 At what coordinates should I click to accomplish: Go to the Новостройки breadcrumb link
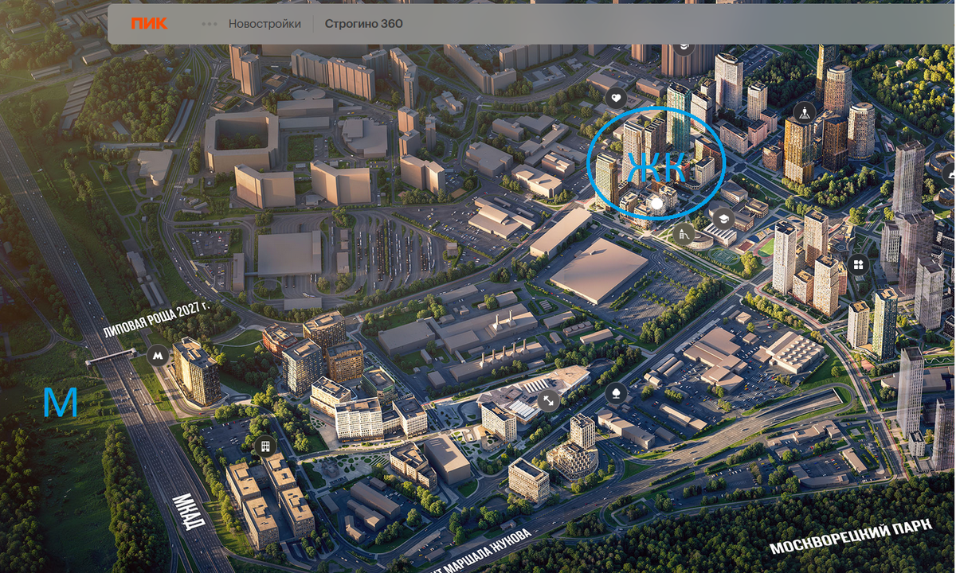264,24
